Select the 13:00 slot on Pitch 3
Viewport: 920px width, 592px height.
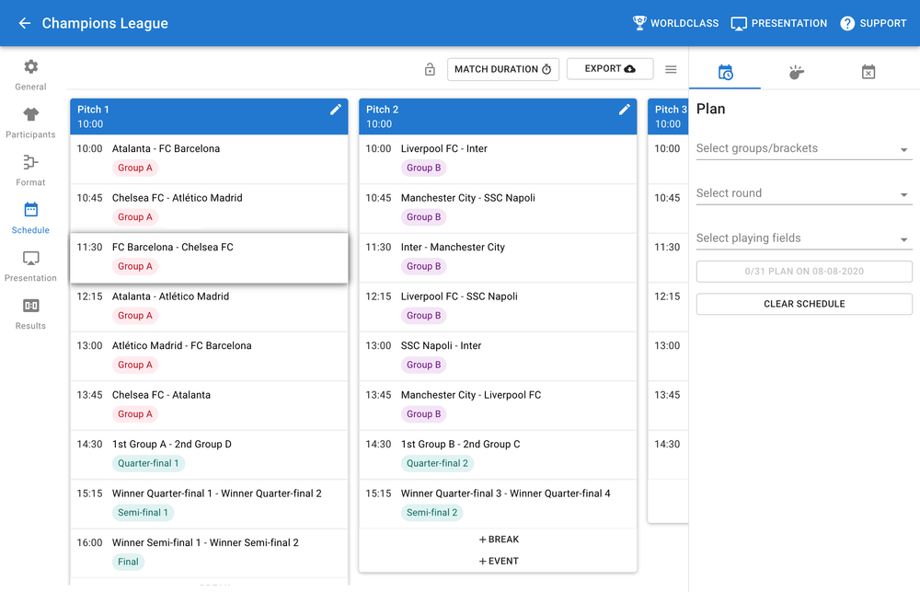click(668, 356)
